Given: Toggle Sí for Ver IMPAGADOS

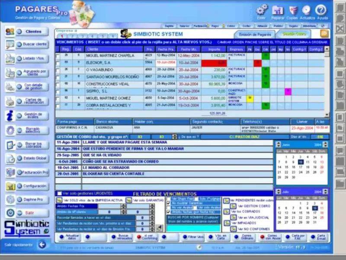Looking at the screenshot, I should click(x=227, y=223).
